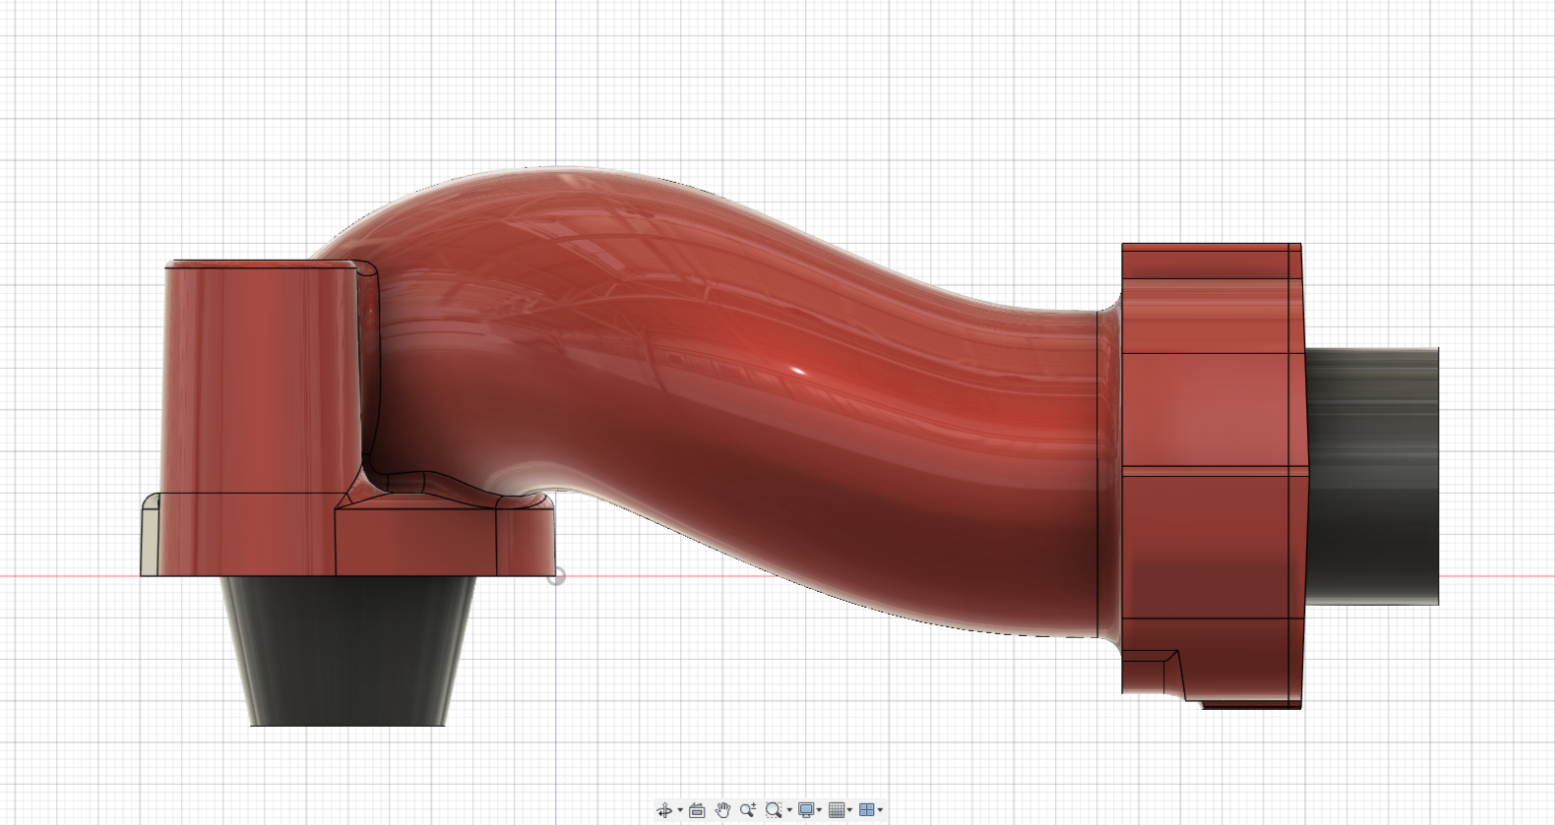Open the Display Settings monitor icon
The image size is (1555, 825).
[x=806, y=810]
